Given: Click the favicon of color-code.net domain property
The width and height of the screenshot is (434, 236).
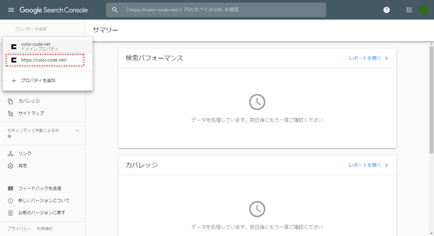Looking at the screenshot, I should 14,47.
